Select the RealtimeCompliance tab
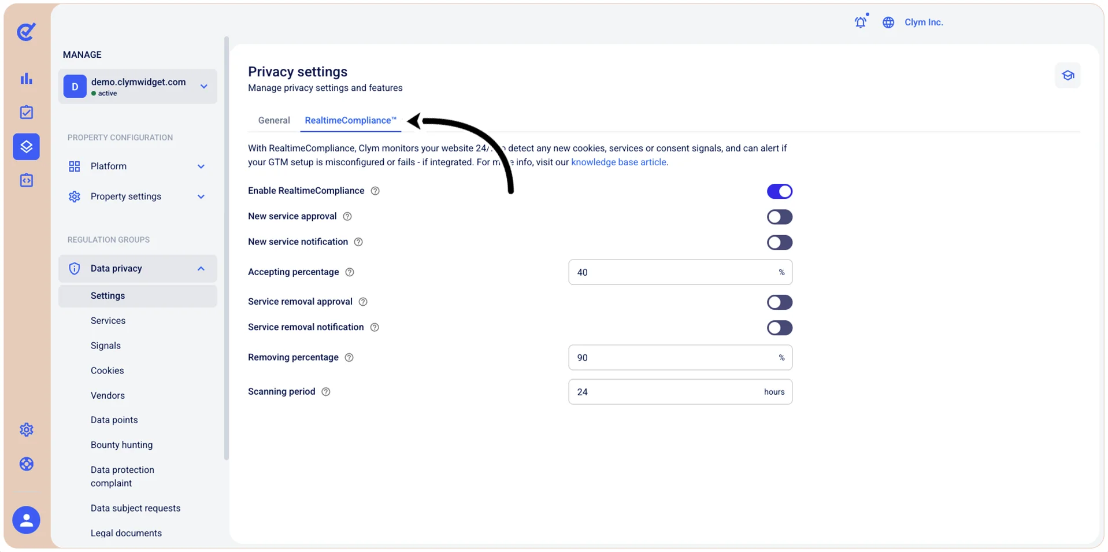The width and height of the screenshot is (1108, 552). tap(350, 120)
